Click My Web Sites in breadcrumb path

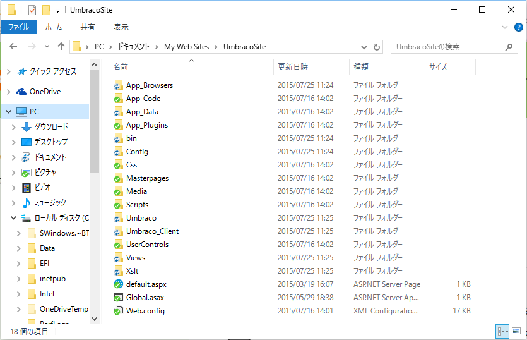coord(187,47)
